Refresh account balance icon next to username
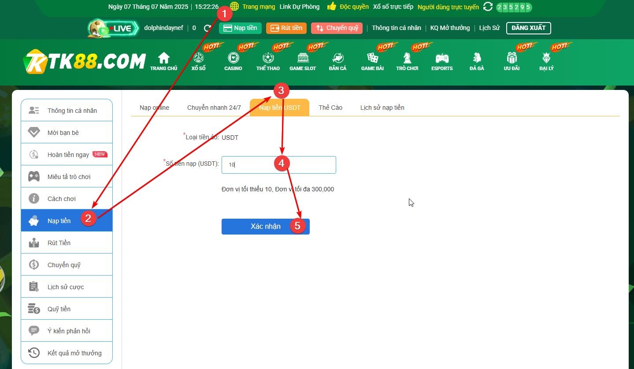 pyautogui.click(x=208, y=28)
